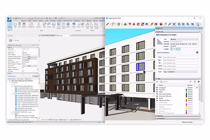
Task: Select the Mullion tool in Revit ribbon
Action: tap(68, 25)
